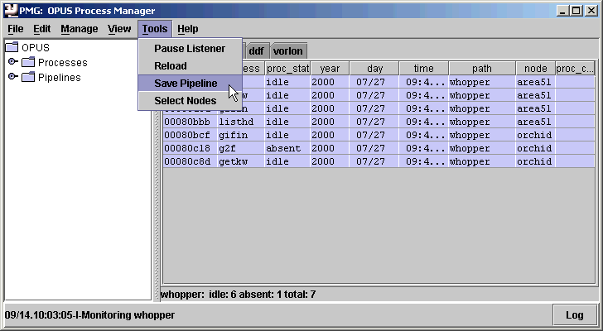
Task: Switch to the vorlon tab
Action: pyautogui.click(x=287, y=51)
